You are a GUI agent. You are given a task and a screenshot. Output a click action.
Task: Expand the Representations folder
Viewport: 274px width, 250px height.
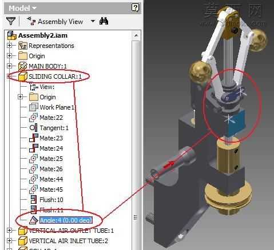pyautogui.click(x=9, y=46)
